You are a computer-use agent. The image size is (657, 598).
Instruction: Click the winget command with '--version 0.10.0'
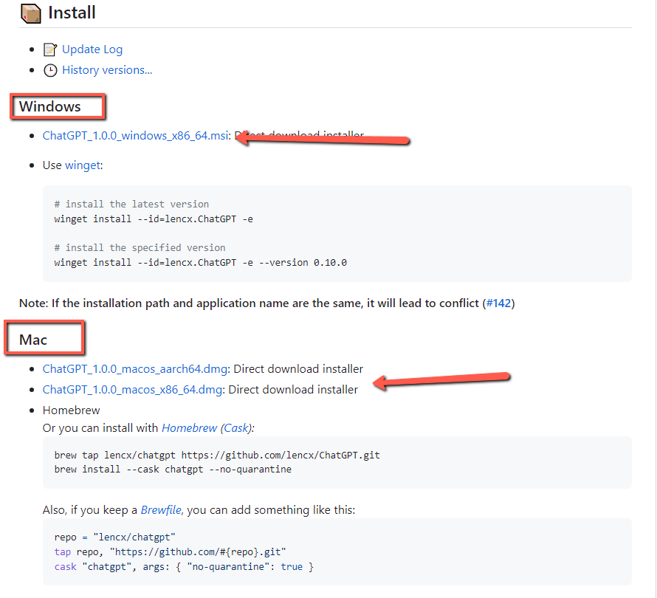[x=201, y=262]
